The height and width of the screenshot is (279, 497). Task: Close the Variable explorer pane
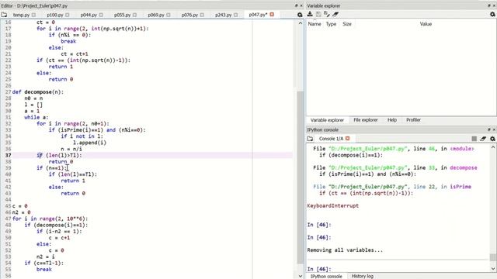click(x=494, y=5)
